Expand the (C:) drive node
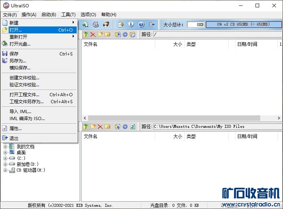283x209 pixels. click(x=5, y=158)
